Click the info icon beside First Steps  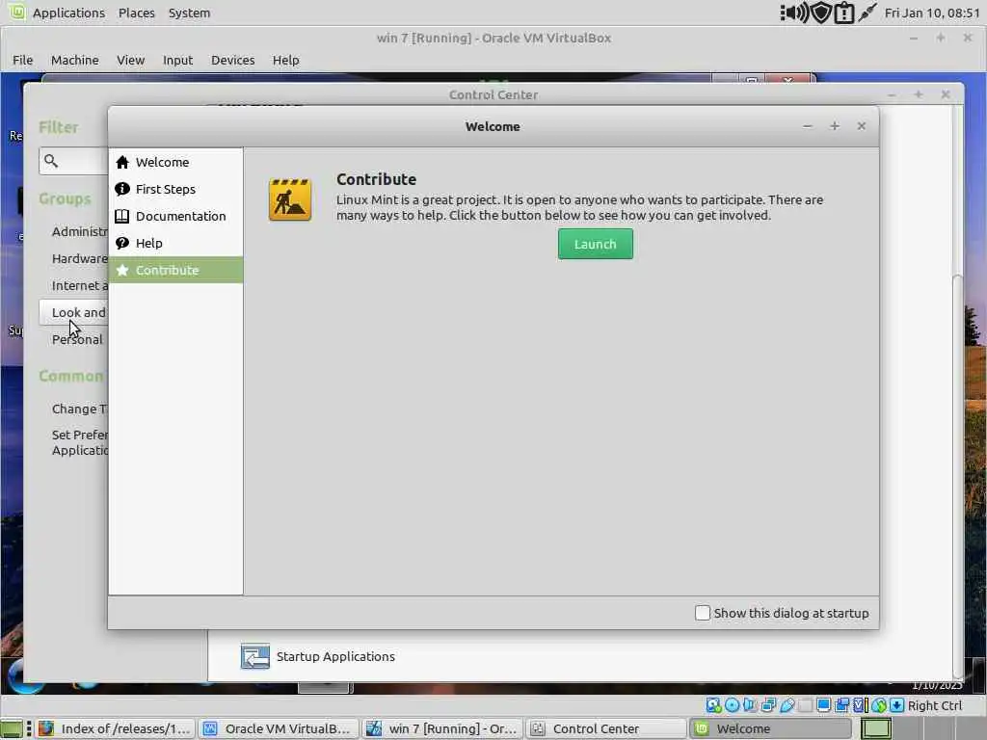[x=122, y=190]
